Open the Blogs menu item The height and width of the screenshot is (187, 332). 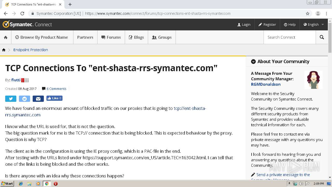(x=136, y=37)
